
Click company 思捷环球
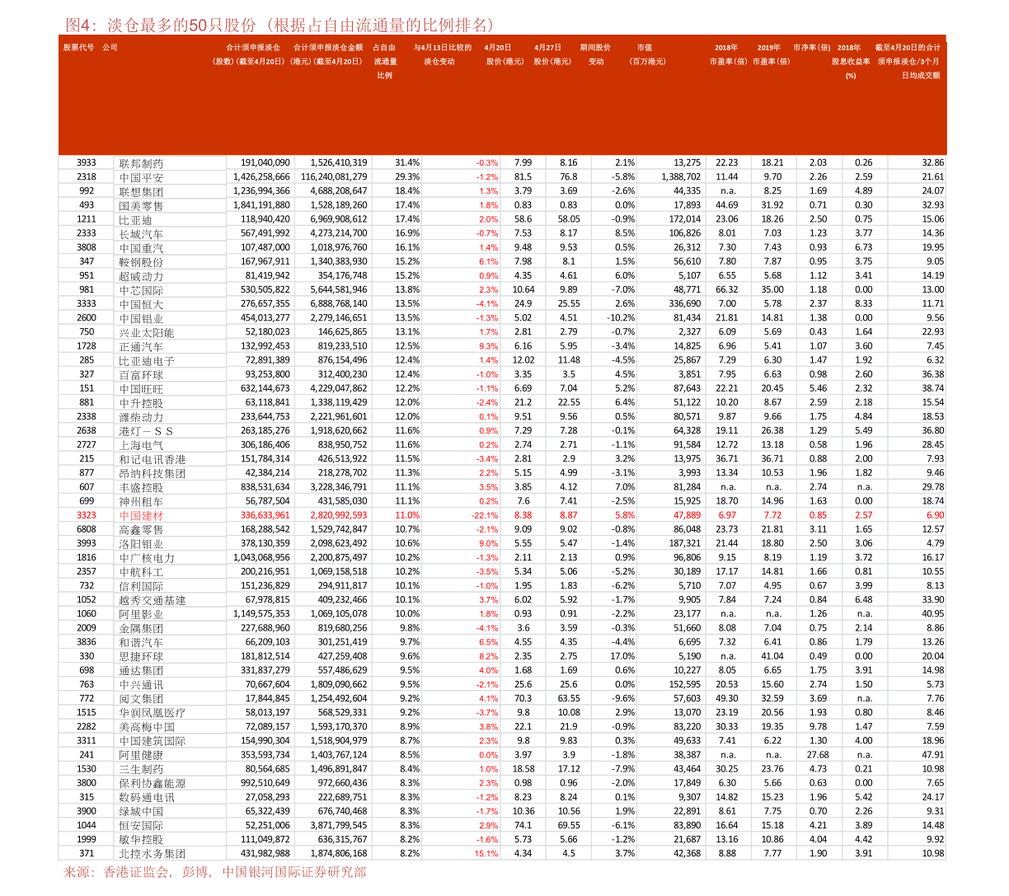[x=141, y=657]
